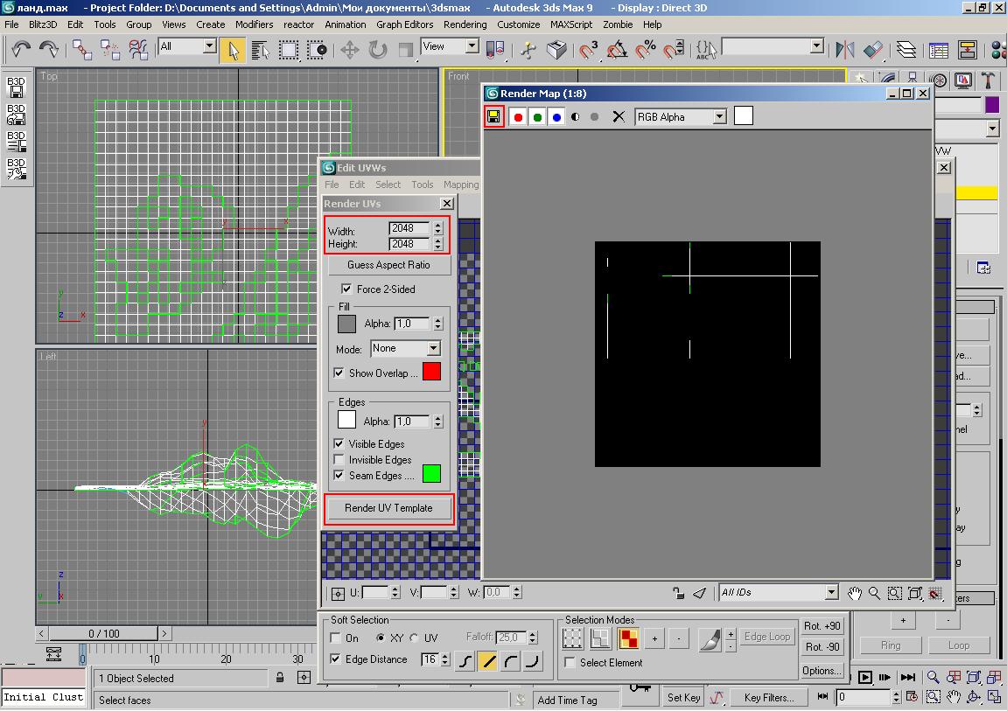Select the Select and Move tool
Screen dimensions: 1007x711
[350, 50]
